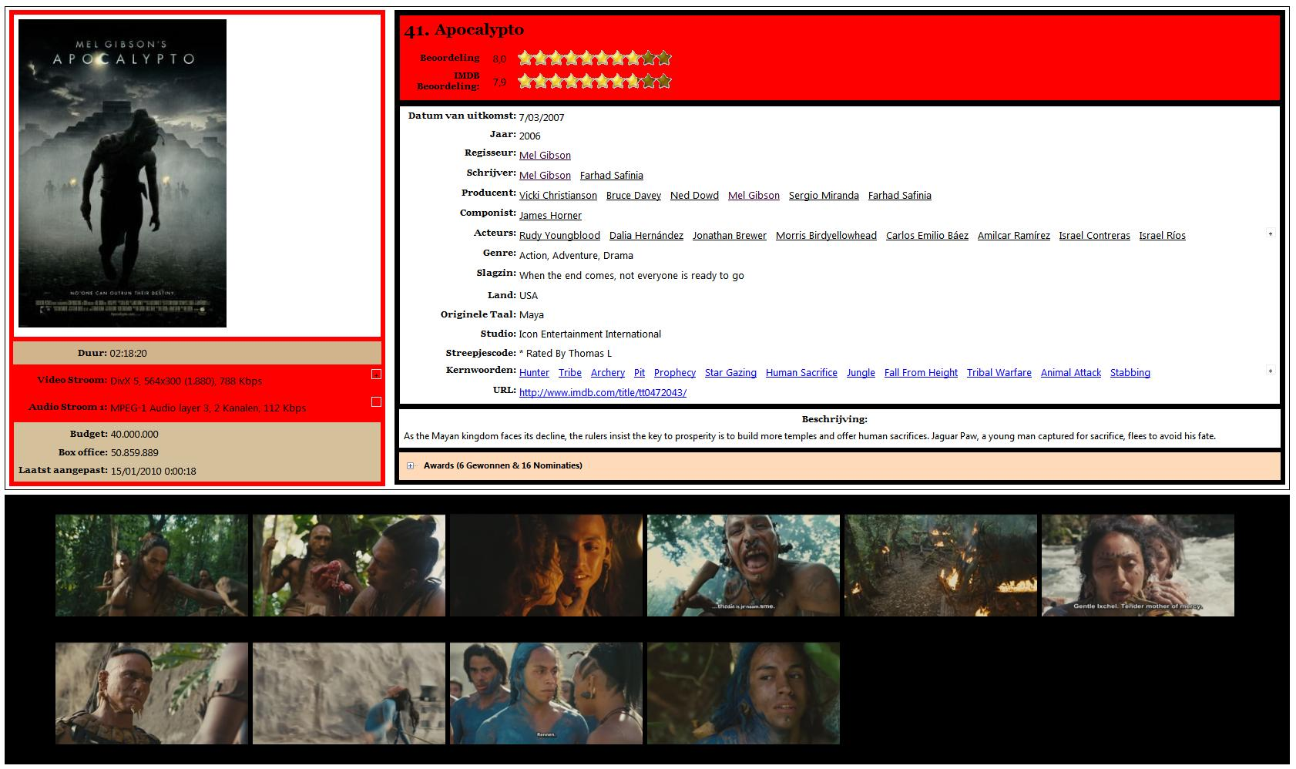
Task: Open producer Bruce Davey link
Action: click(633, 195)
